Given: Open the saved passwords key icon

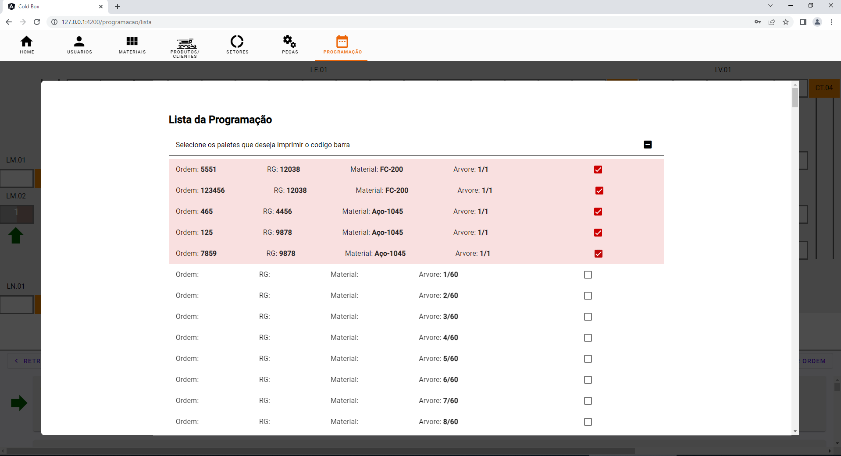Looking at the screenshot, I should 758,22.
